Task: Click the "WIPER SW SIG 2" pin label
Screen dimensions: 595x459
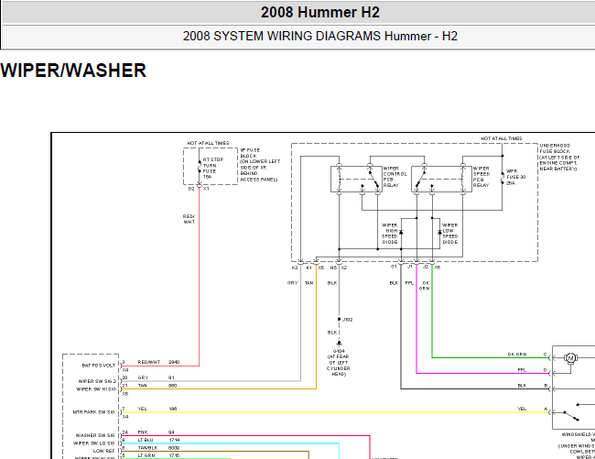Action: click(97, 381)
